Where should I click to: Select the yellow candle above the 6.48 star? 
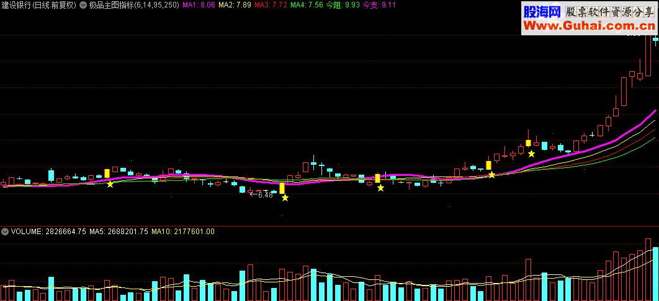(282, 188)
